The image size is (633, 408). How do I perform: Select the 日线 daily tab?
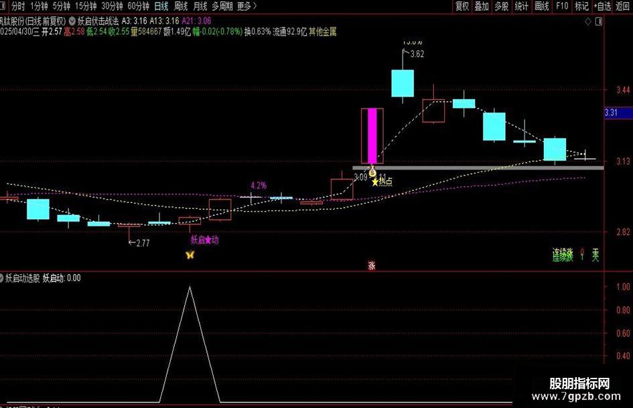(161, 6)
